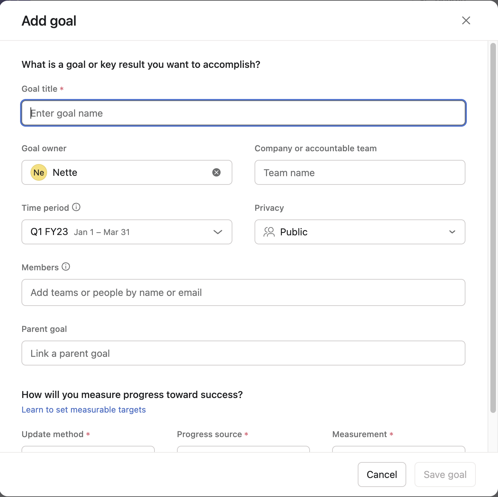Image resolution: width=498 pixels, height=497 pixels.
Task: Click the dialog's vertical scrollbar
Action: click(493, 228)
